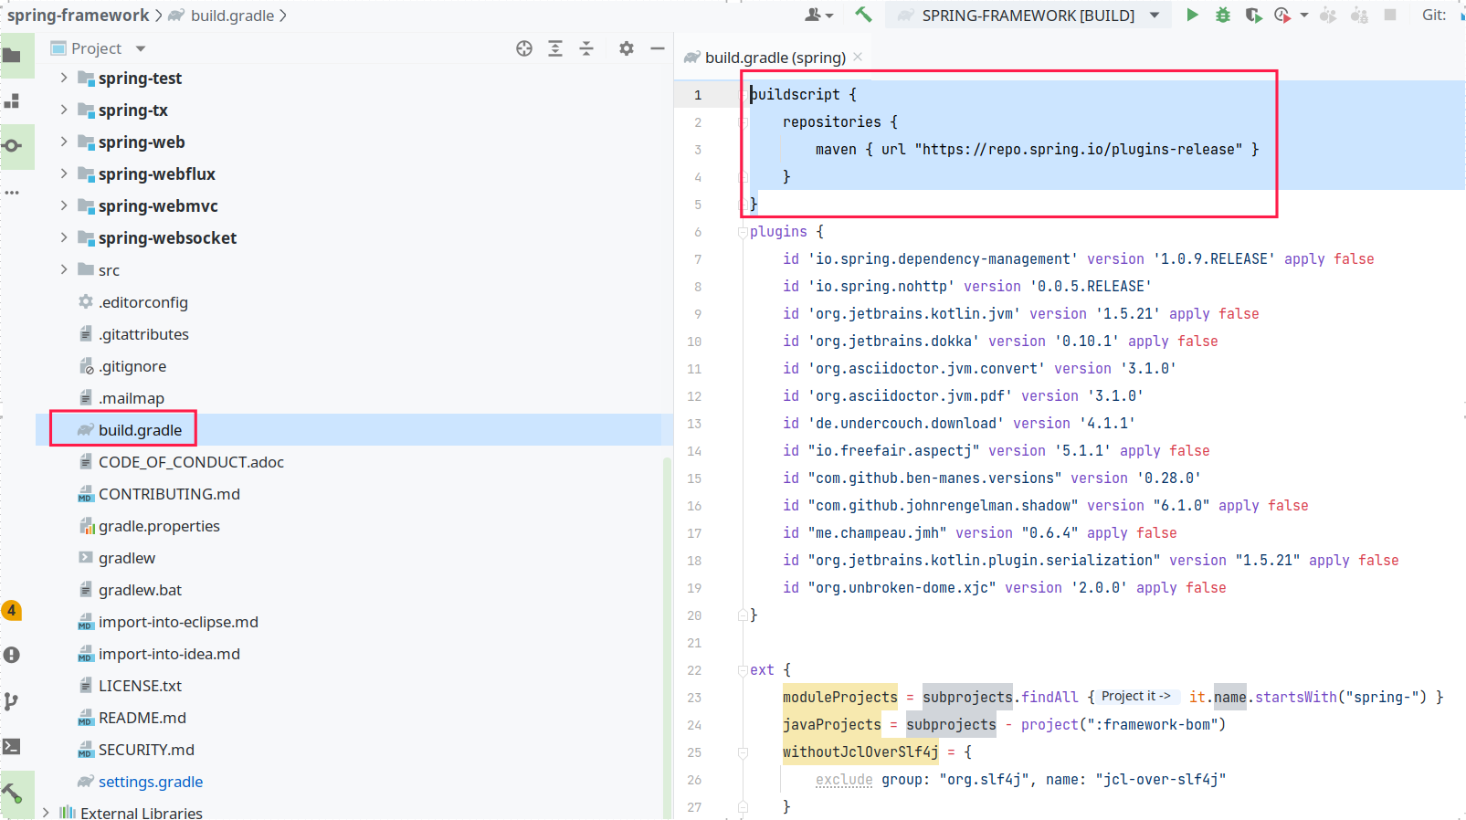1466x820 pixels.
Task: Open Project panel gear options
Action: pos(627,48)
